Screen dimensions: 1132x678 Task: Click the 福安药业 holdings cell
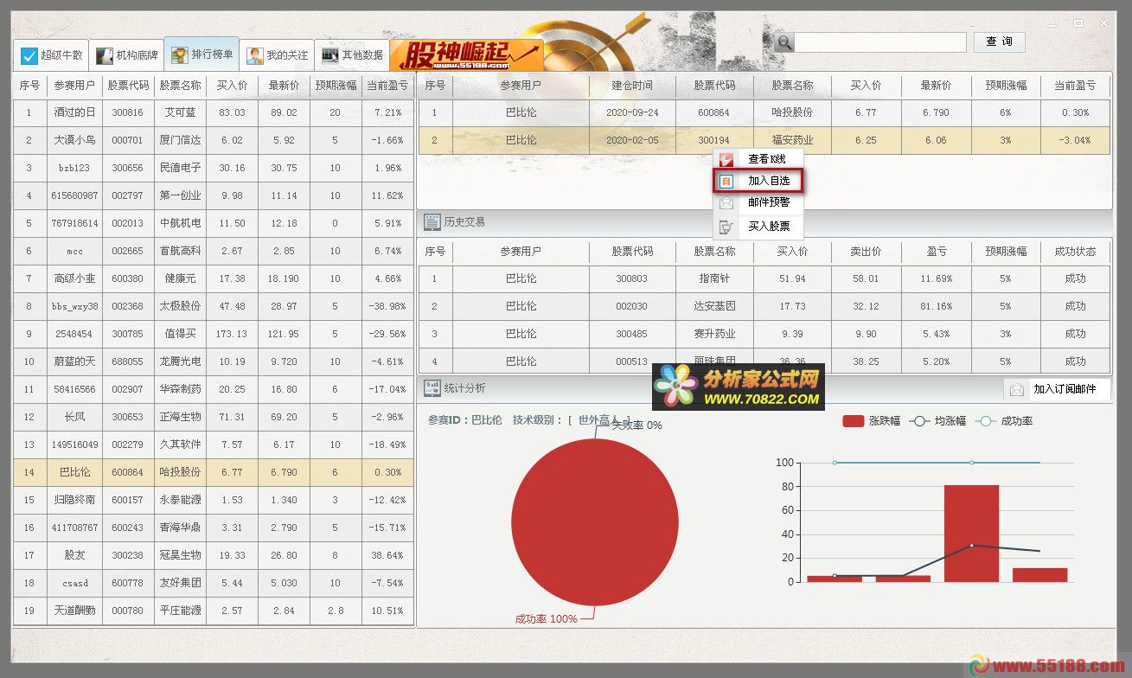792,140
